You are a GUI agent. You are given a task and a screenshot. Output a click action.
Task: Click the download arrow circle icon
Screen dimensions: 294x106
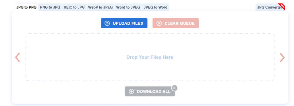click(131, 92)
